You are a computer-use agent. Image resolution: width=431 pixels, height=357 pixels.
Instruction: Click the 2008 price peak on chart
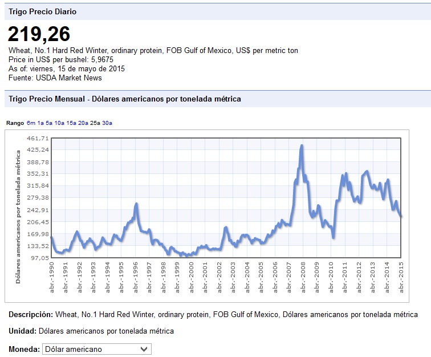pyautogui.click(x=302, y=146)
